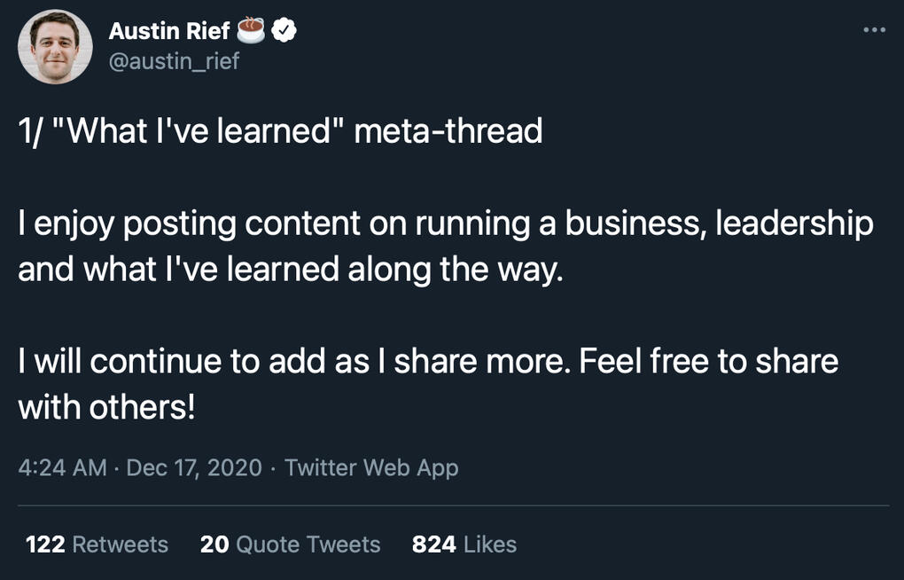Click the bold 122 retweet count number
Image resolution: width=904 pixels, height=580 pixels.
pos(45,544)
